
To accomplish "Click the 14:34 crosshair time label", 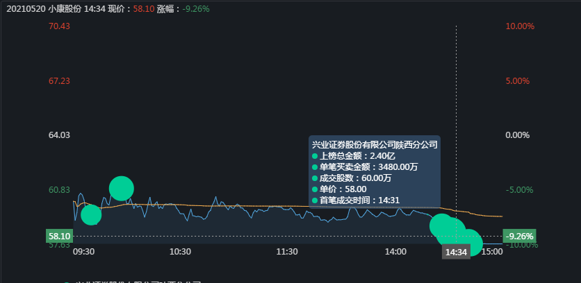I will 456,252.
